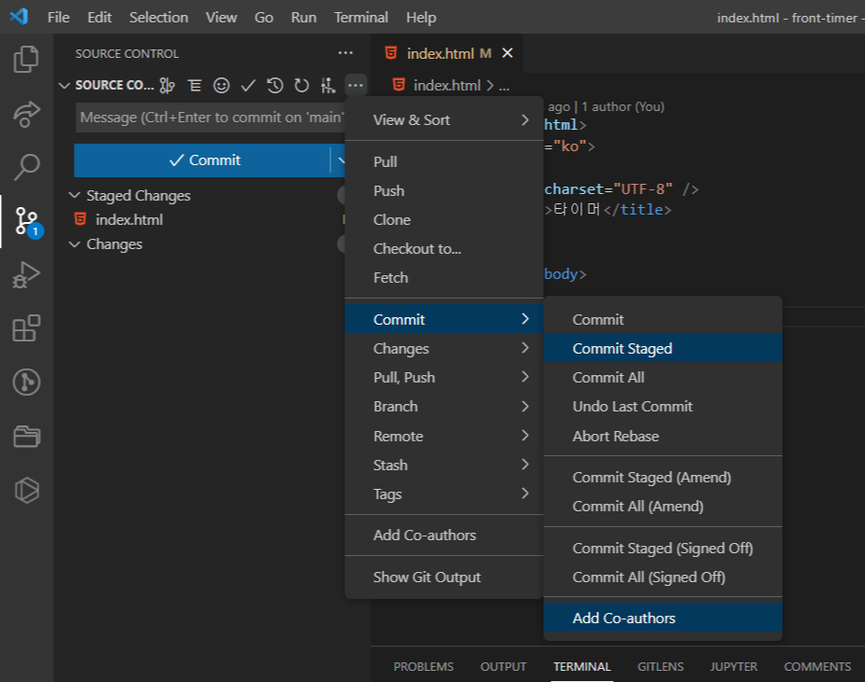Choose Show Git Output
Viewport: 865px width, 682px height.
click(444, 578)
